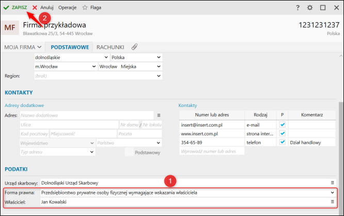Click the Nazwa dodatkowa address field

(87, 115)
